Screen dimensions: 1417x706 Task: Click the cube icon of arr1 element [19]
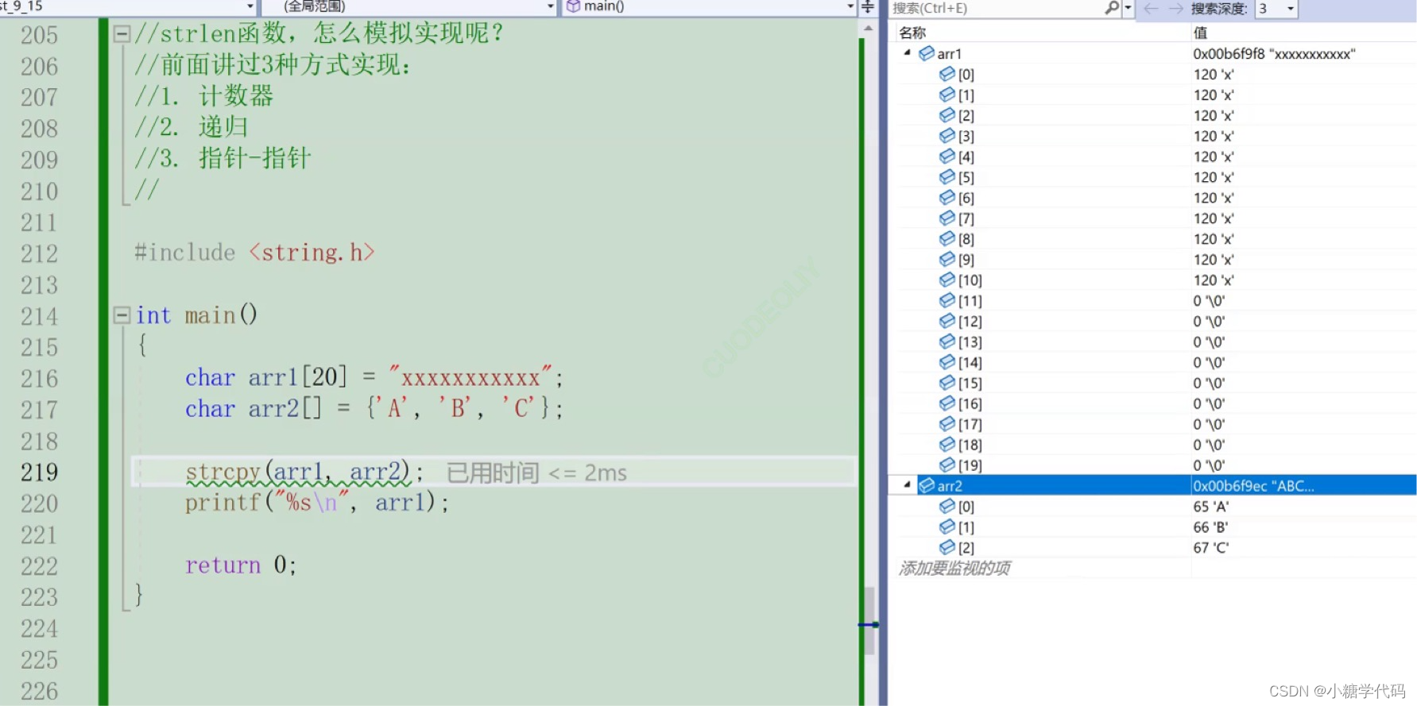pyautogui.click(x=947, y=465)
